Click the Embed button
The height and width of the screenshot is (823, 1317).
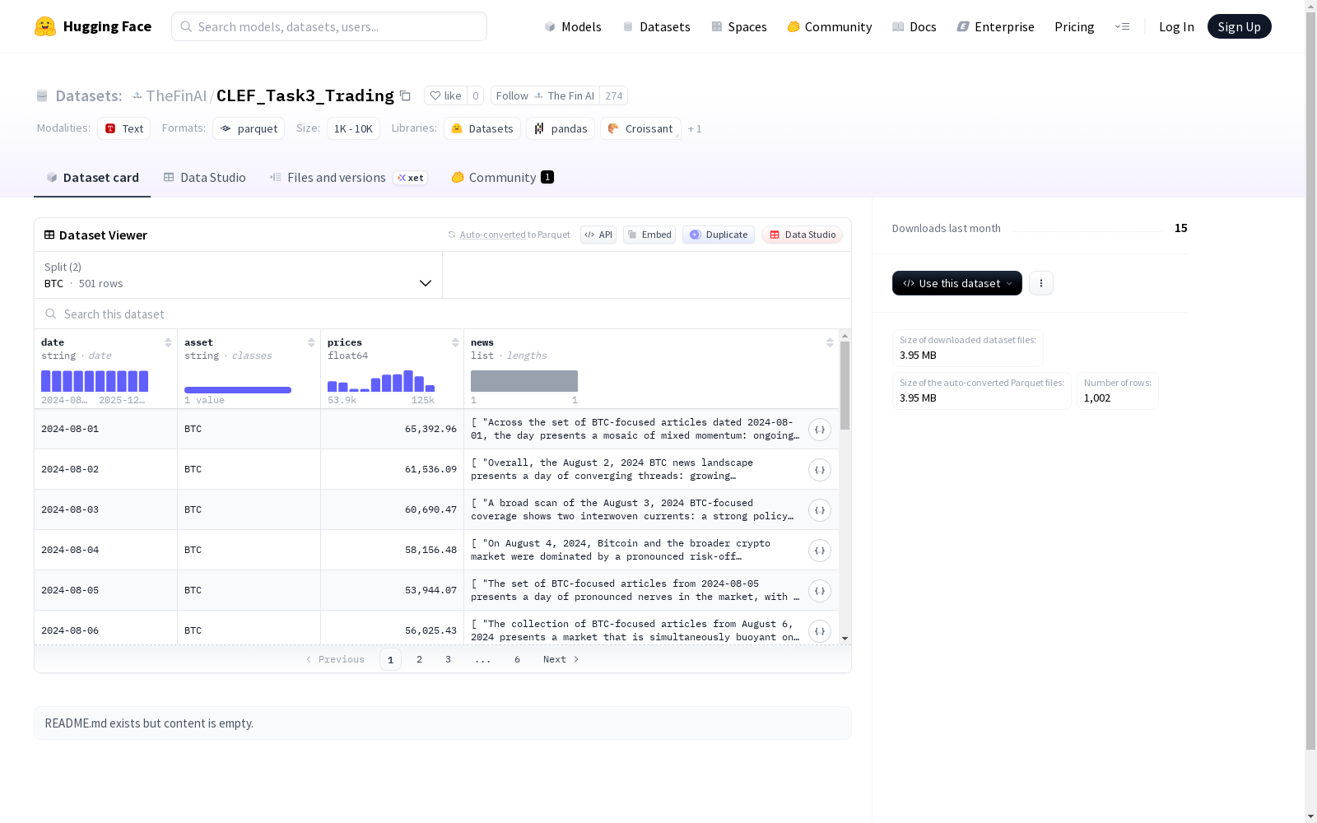tap(649, 235)
